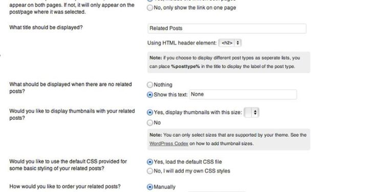Select 'Yes, display thumbnails with this size'
384x192 pixels.
(150, 113)
